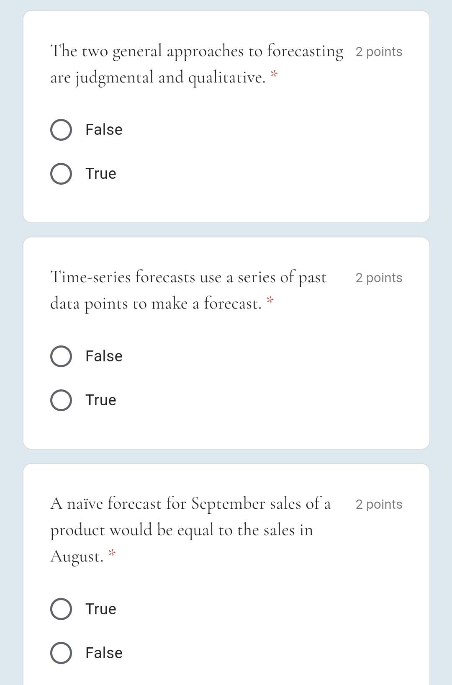Image resolution: width=452 pixels, height=685 pixels.
Task: Select True for the judgmental and qualitative question
Action: (61, 173)
